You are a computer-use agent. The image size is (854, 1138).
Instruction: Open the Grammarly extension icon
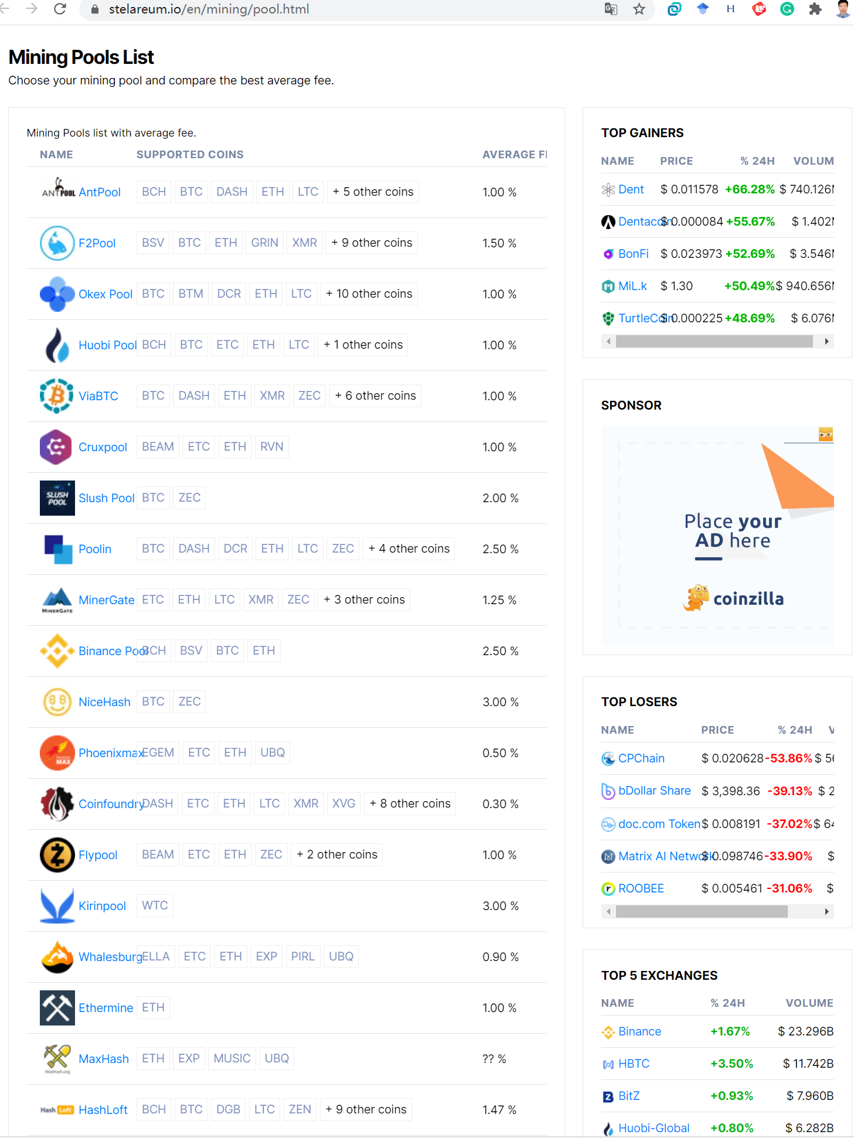coord(787,9)
